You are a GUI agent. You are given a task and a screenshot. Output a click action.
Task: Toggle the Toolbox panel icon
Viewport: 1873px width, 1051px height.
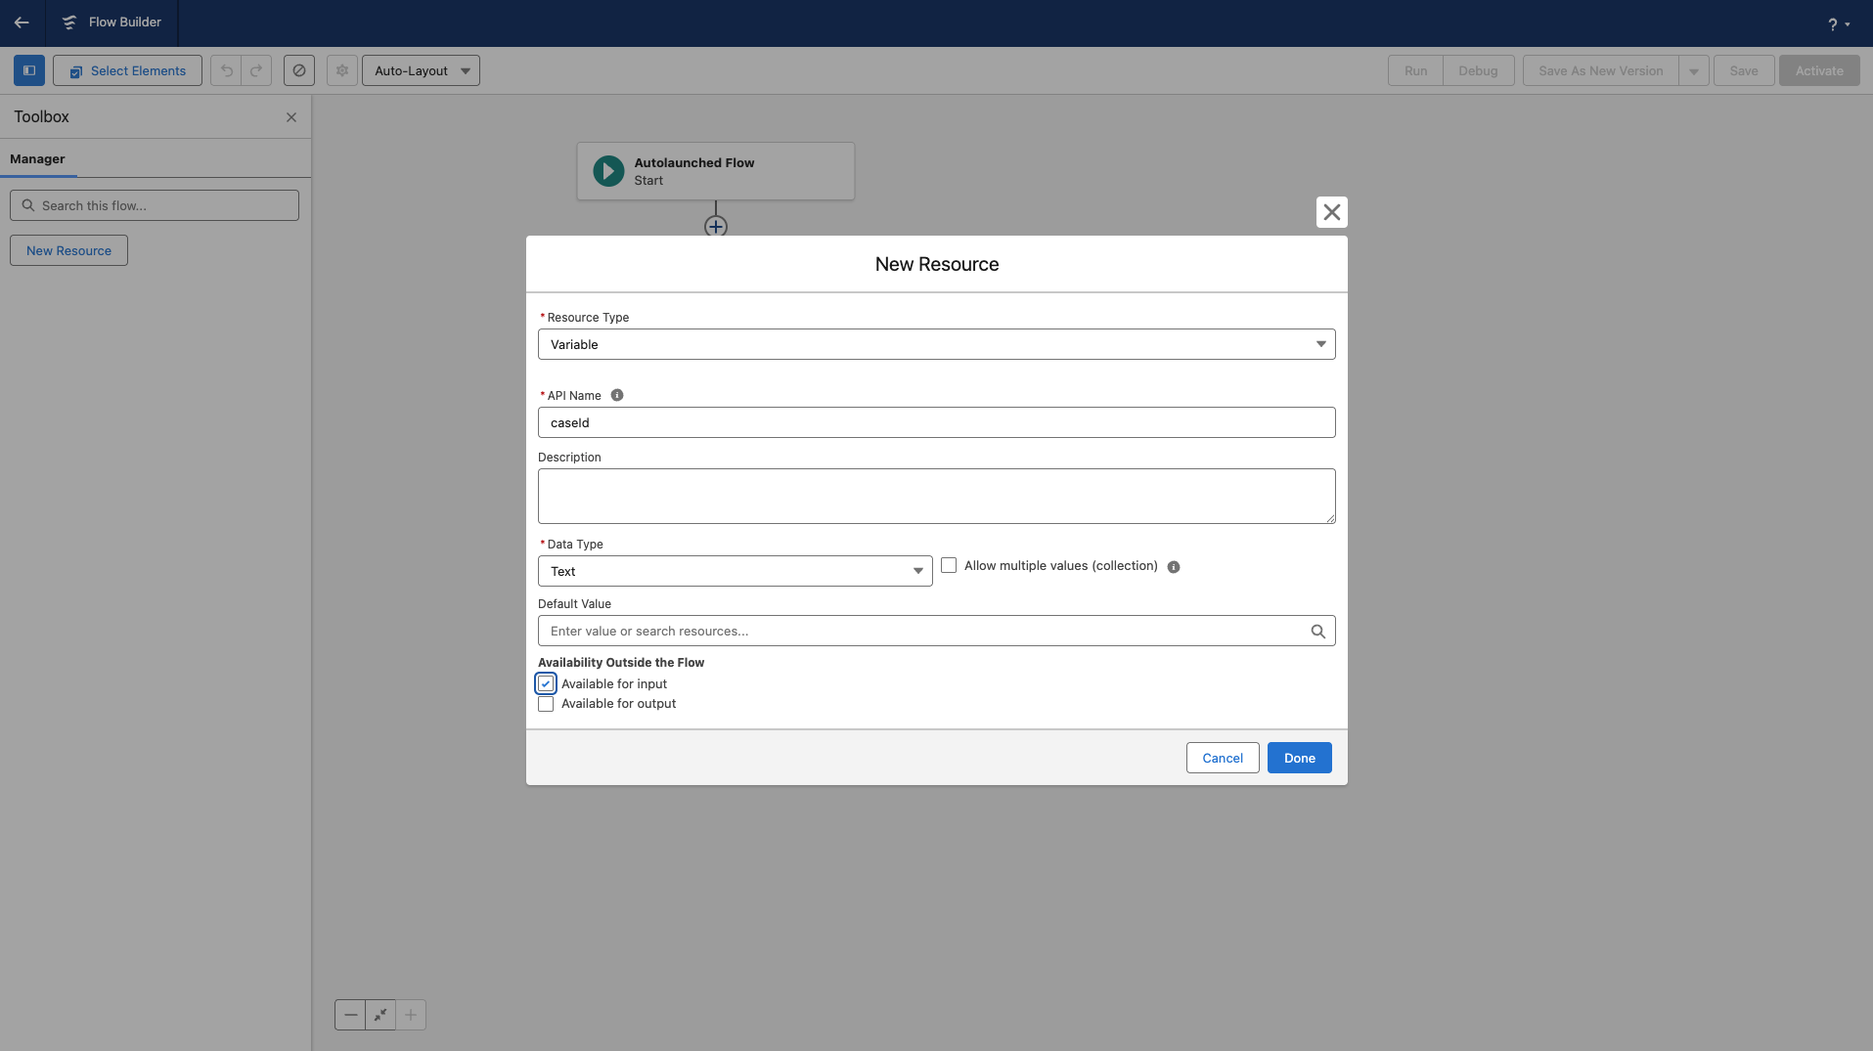29,70
